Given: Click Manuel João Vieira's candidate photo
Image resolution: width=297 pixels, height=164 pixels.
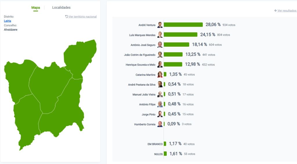Looking at the screenshot, I should coord(160,94).
